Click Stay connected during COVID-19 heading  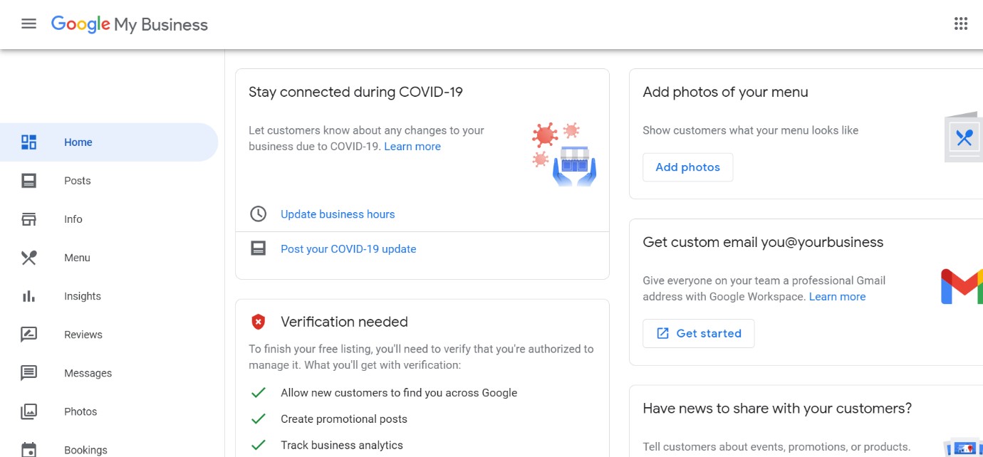click(x=355, y=92)
